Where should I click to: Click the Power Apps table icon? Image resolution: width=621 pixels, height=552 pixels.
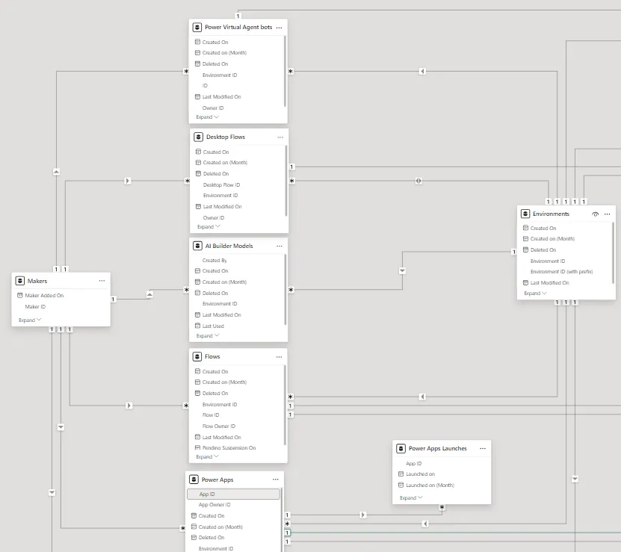pos(194,480)
